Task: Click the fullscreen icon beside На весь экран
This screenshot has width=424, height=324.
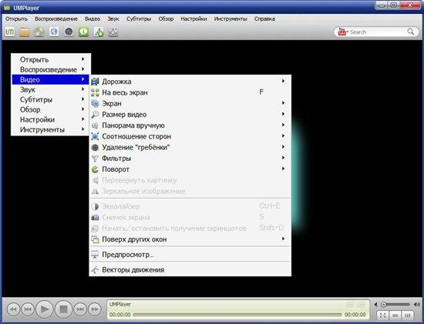Action: (x=95, y=92)
